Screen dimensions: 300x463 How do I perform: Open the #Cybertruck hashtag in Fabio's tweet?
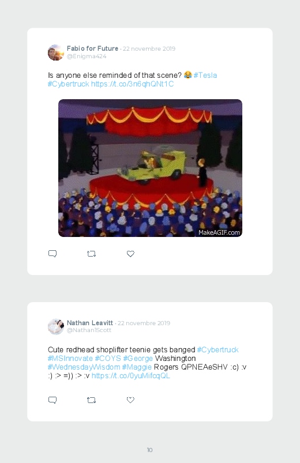(x=68, y=84)
